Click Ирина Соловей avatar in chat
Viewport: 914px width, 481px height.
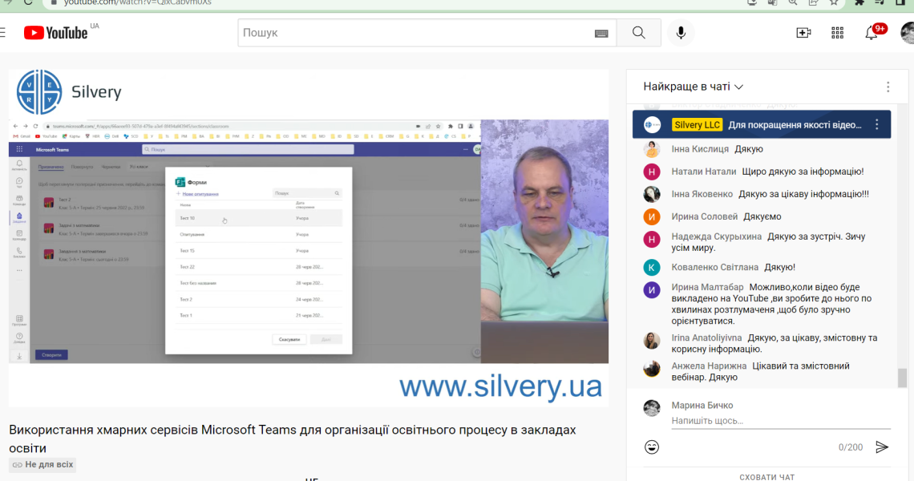[x=652, y=217]
